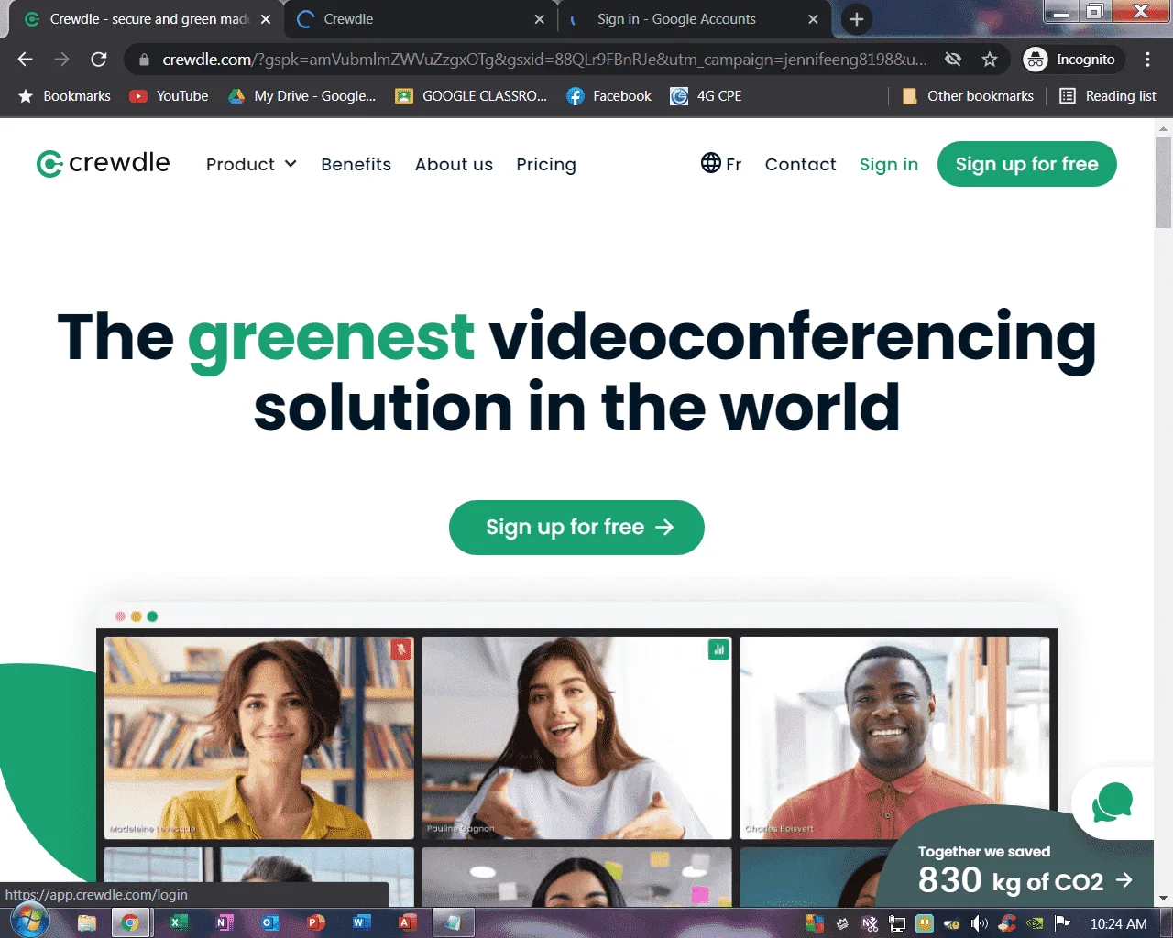Open the My Drive - Google bookmark

[x=302, y=96]
